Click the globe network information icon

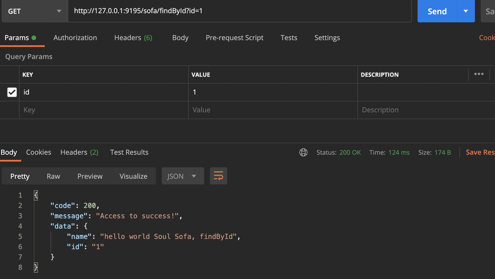[303, 152]
